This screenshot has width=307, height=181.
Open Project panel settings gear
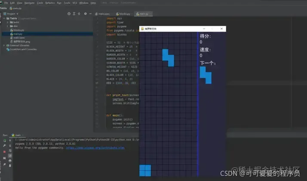pos(86,14)
